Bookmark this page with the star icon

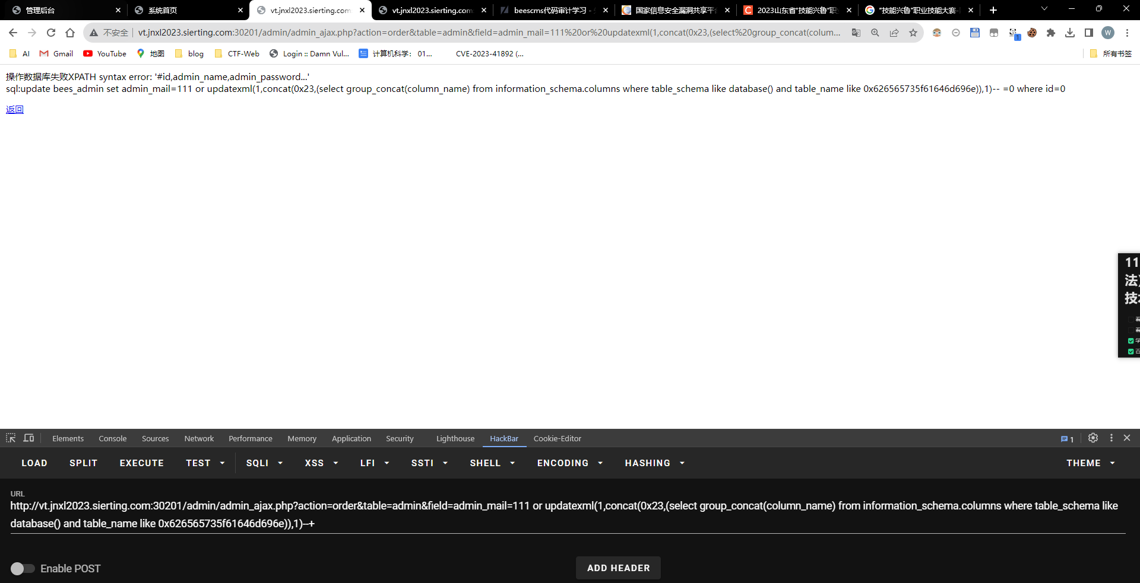coord(913,33)
